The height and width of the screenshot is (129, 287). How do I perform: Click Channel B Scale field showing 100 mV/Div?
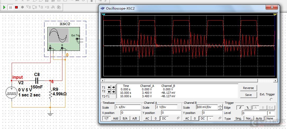[x=207, y=107]
